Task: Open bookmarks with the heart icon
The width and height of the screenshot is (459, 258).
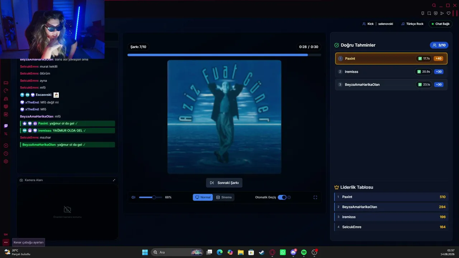Action: (x=448, y=13)
